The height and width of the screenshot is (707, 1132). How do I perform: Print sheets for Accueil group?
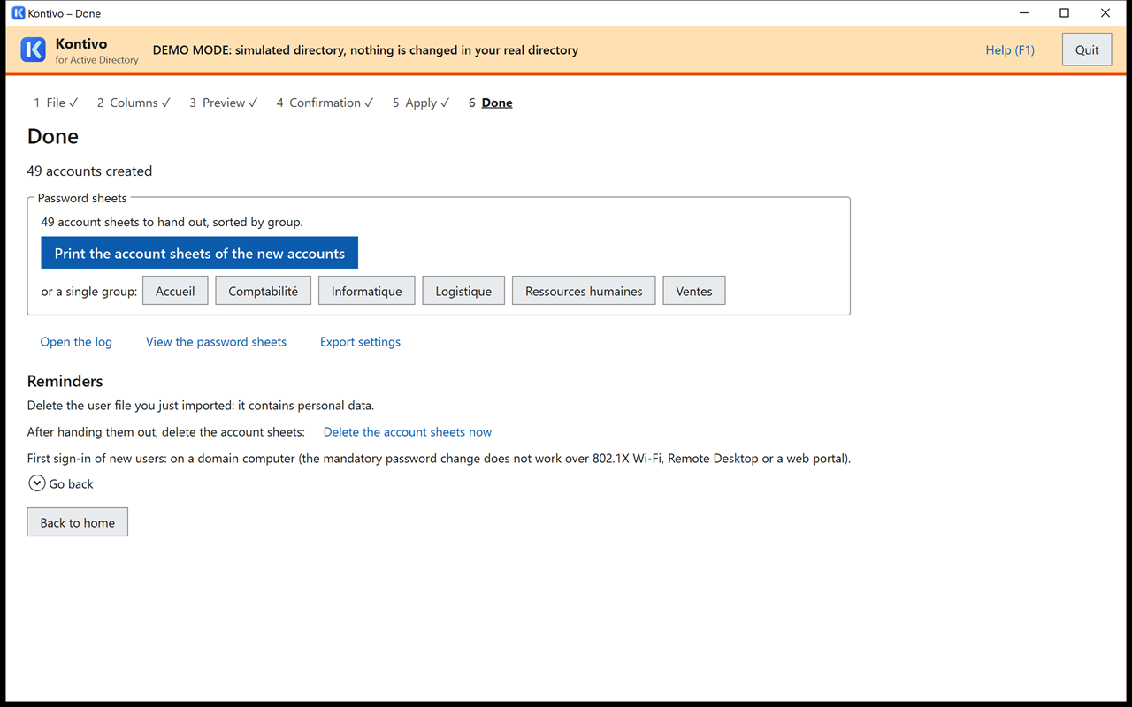175,291
